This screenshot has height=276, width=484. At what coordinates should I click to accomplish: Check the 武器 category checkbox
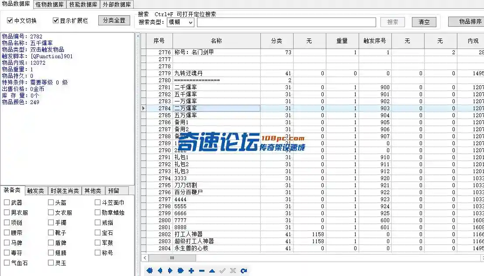(7, 203)
